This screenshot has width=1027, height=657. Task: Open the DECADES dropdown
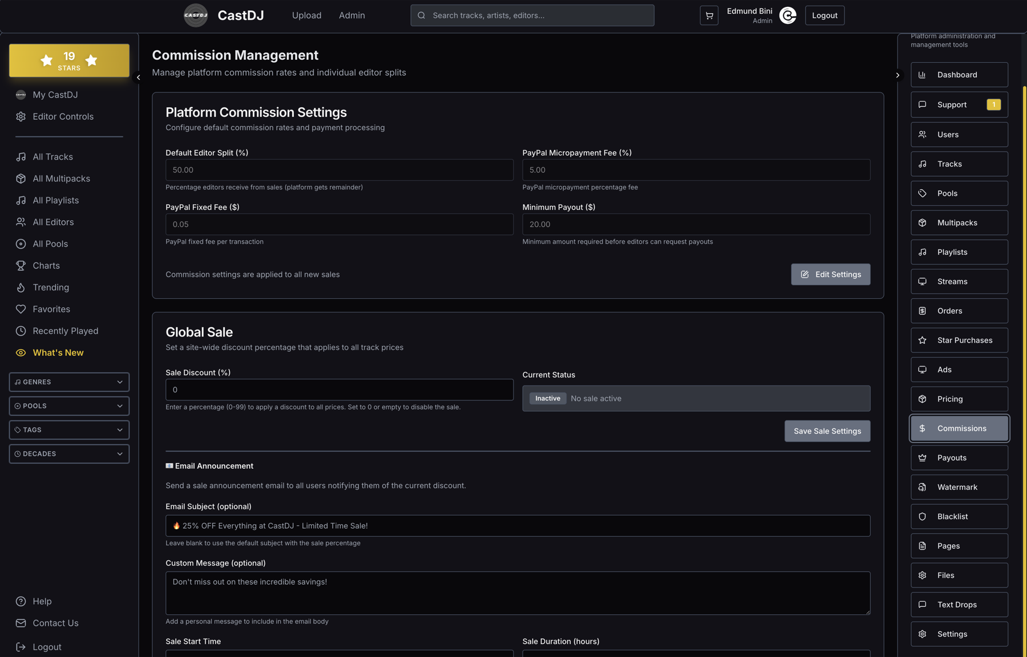point(68,453)
